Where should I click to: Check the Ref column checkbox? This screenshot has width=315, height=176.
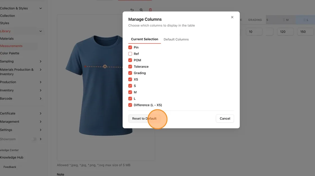pyautogui.click(x=130, y=54)
